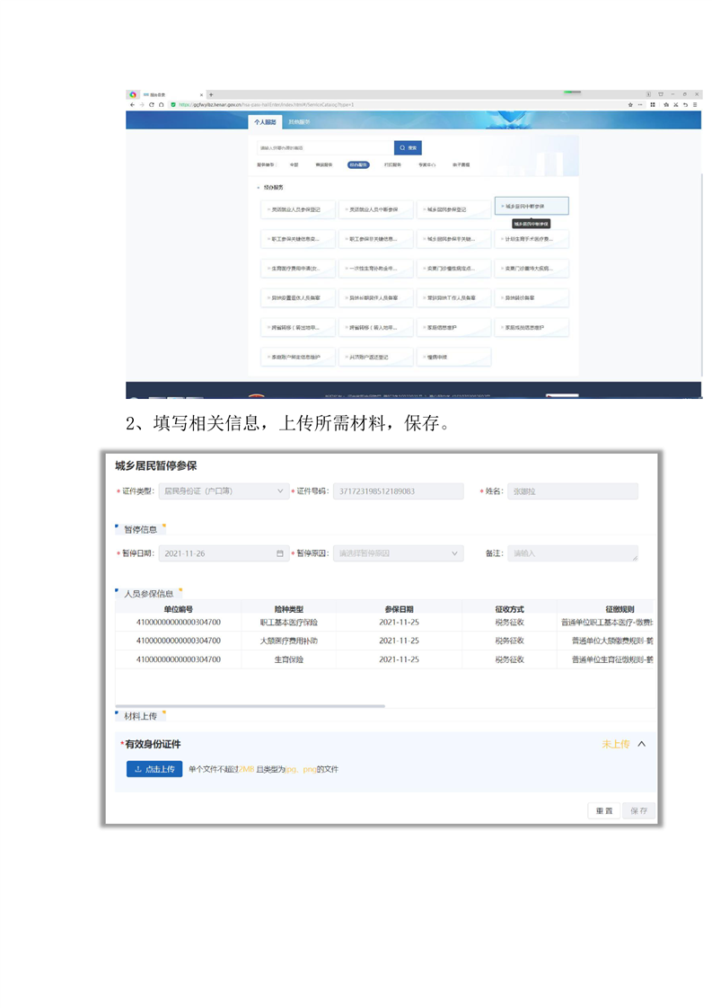The width and height of the screenshot is (712, 1008).
Task: Expand the 暂停原因 dropdown list
Action: pos(398,553)
